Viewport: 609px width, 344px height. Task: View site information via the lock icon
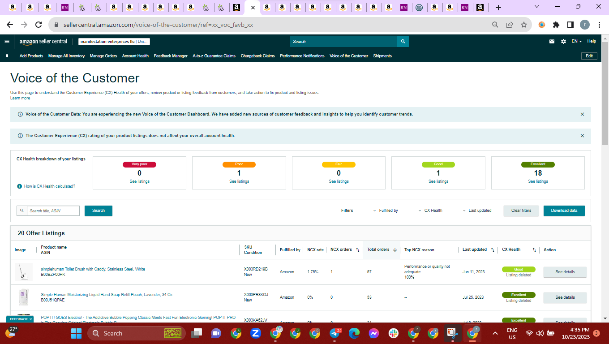(57, 25)
